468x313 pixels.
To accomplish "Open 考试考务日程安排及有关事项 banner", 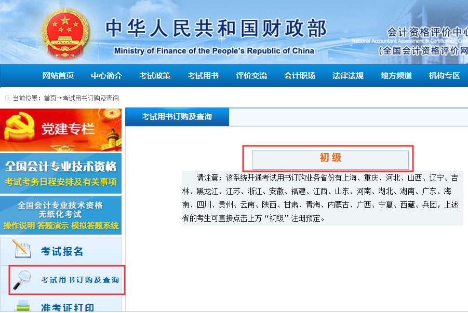I will [61, 173].
